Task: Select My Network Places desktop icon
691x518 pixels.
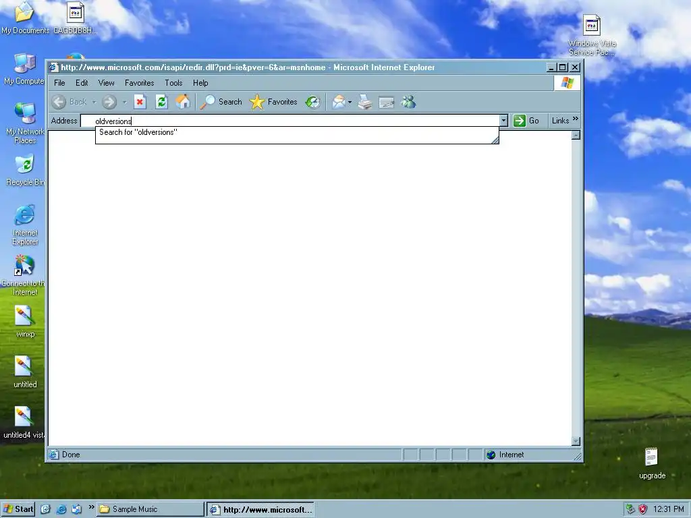Action: [x=25, y=123]
